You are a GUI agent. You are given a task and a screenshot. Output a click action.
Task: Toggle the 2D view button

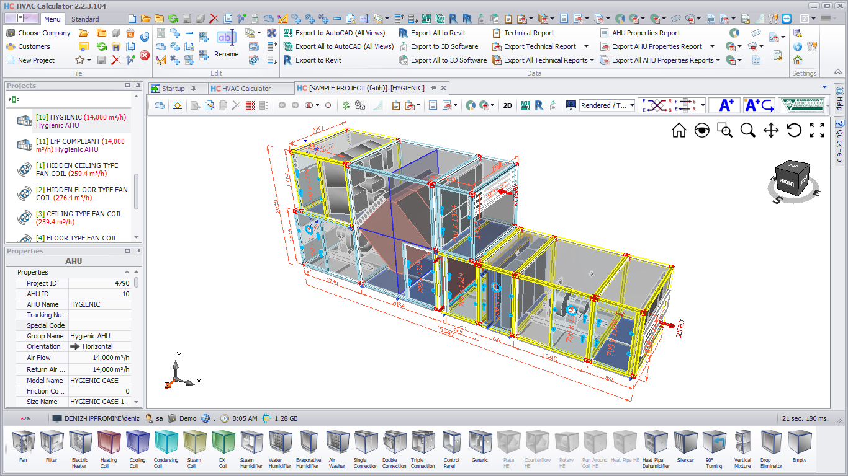point(507,105)
